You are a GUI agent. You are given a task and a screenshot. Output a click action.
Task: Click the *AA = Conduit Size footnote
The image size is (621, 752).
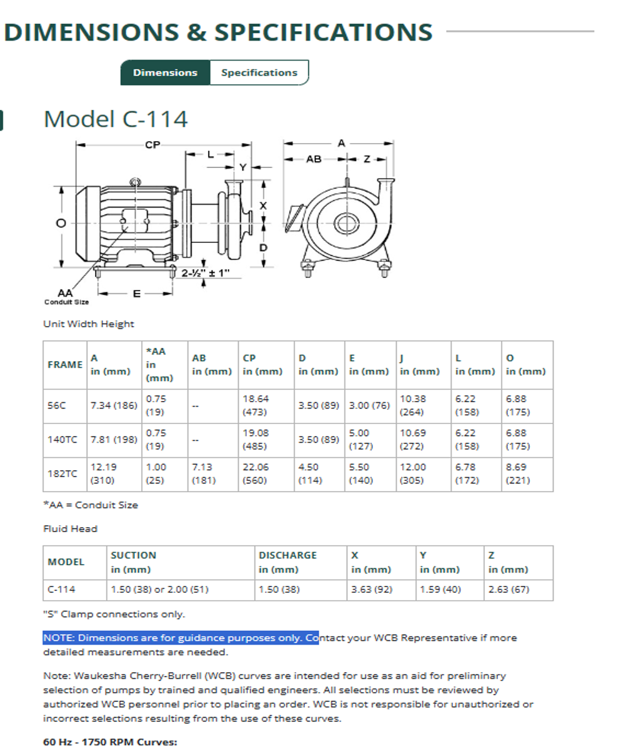[x=91, y=505]
